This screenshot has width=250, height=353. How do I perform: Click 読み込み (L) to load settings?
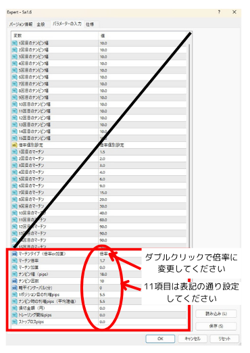click(x=216, y=314)
